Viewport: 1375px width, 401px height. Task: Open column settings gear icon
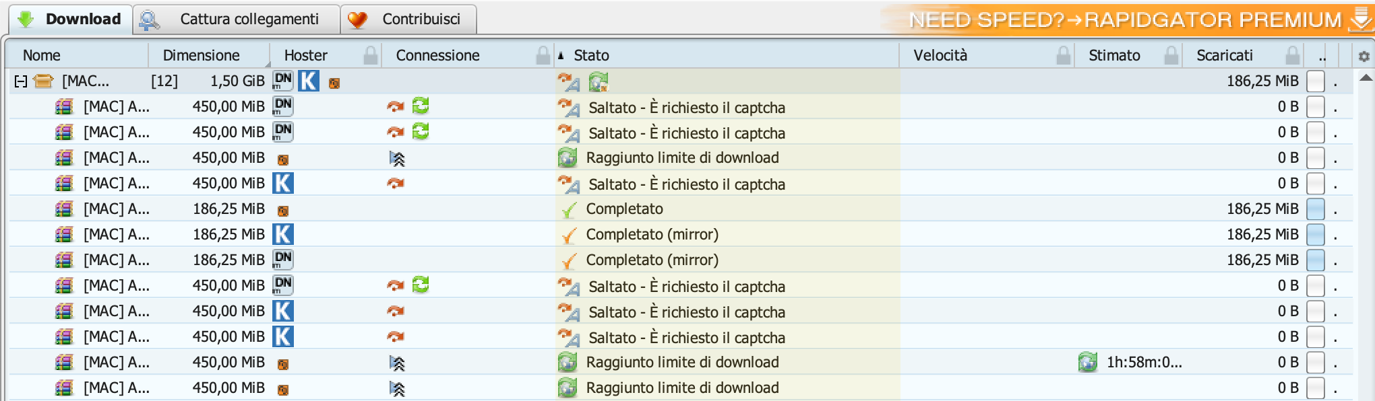pos(1364,57)
